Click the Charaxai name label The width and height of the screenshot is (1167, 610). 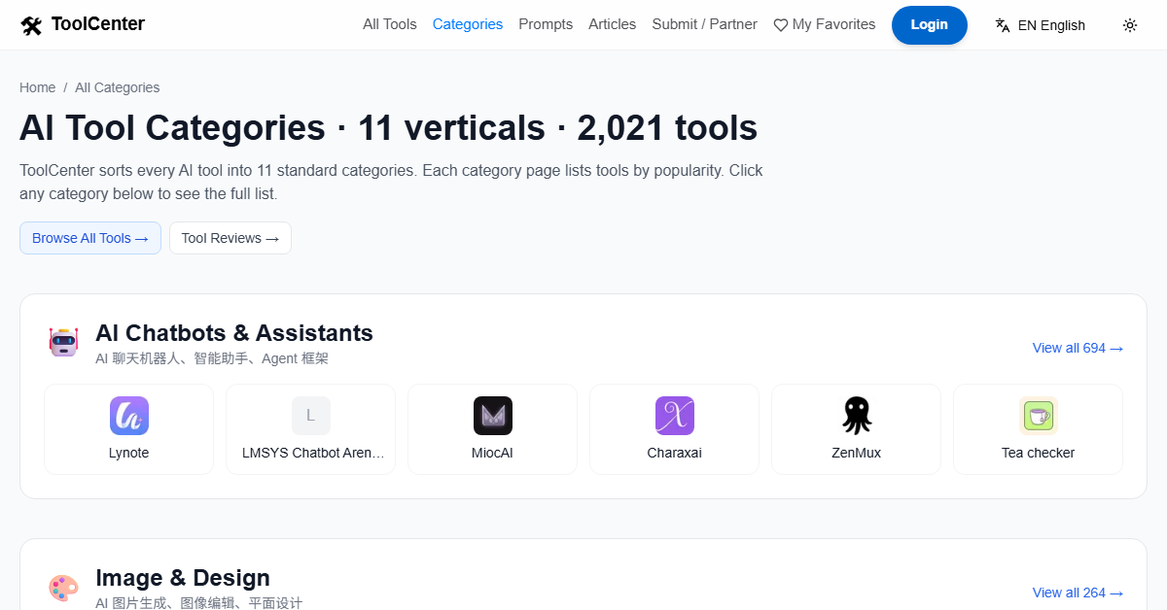click(675, 453)
